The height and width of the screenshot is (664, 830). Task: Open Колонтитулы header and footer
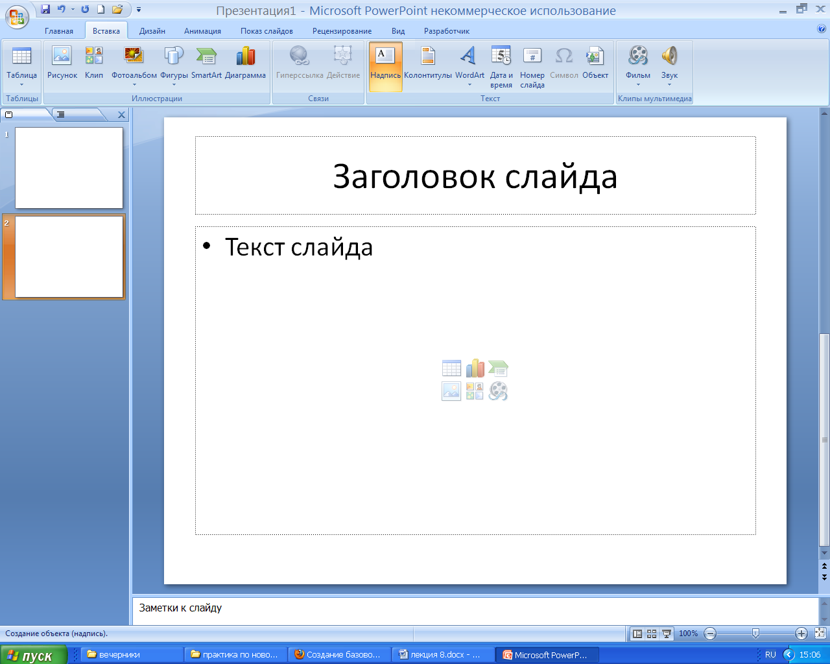pos(428,63)
